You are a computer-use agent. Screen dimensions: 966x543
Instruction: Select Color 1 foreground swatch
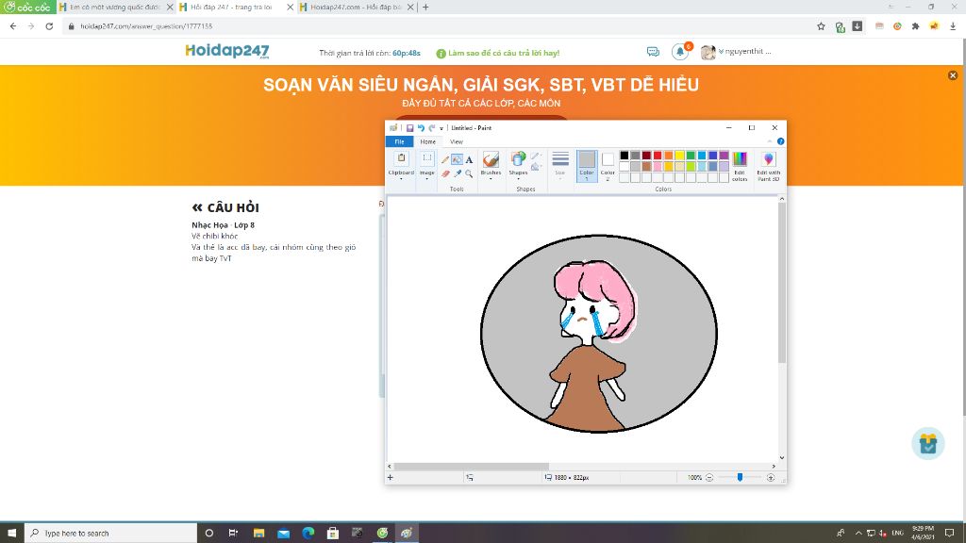click(587, 166)
